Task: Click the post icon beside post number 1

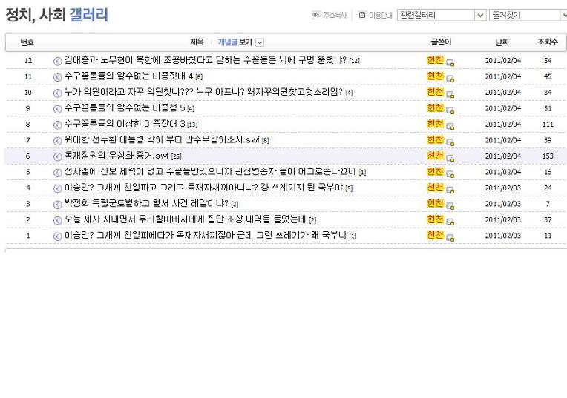Action: point(58,236)
